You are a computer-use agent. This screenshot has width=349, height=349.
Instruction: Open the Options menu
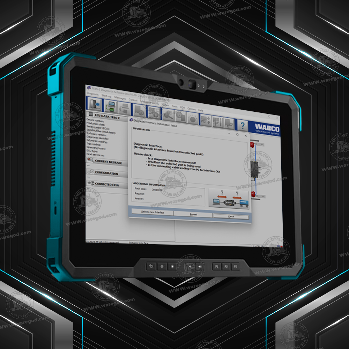point(192,109)
